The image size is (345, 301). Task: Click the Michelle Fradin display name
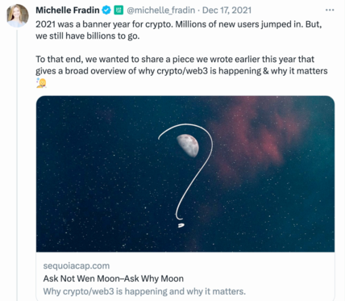(68, 10)
